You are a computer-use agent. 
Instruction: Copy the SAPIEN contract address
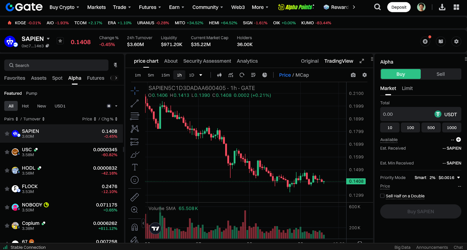[48, 46]
